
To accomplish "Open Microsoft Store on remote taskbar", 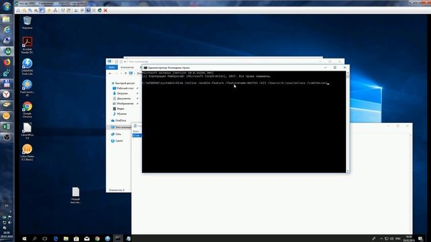I will (76, 239).
